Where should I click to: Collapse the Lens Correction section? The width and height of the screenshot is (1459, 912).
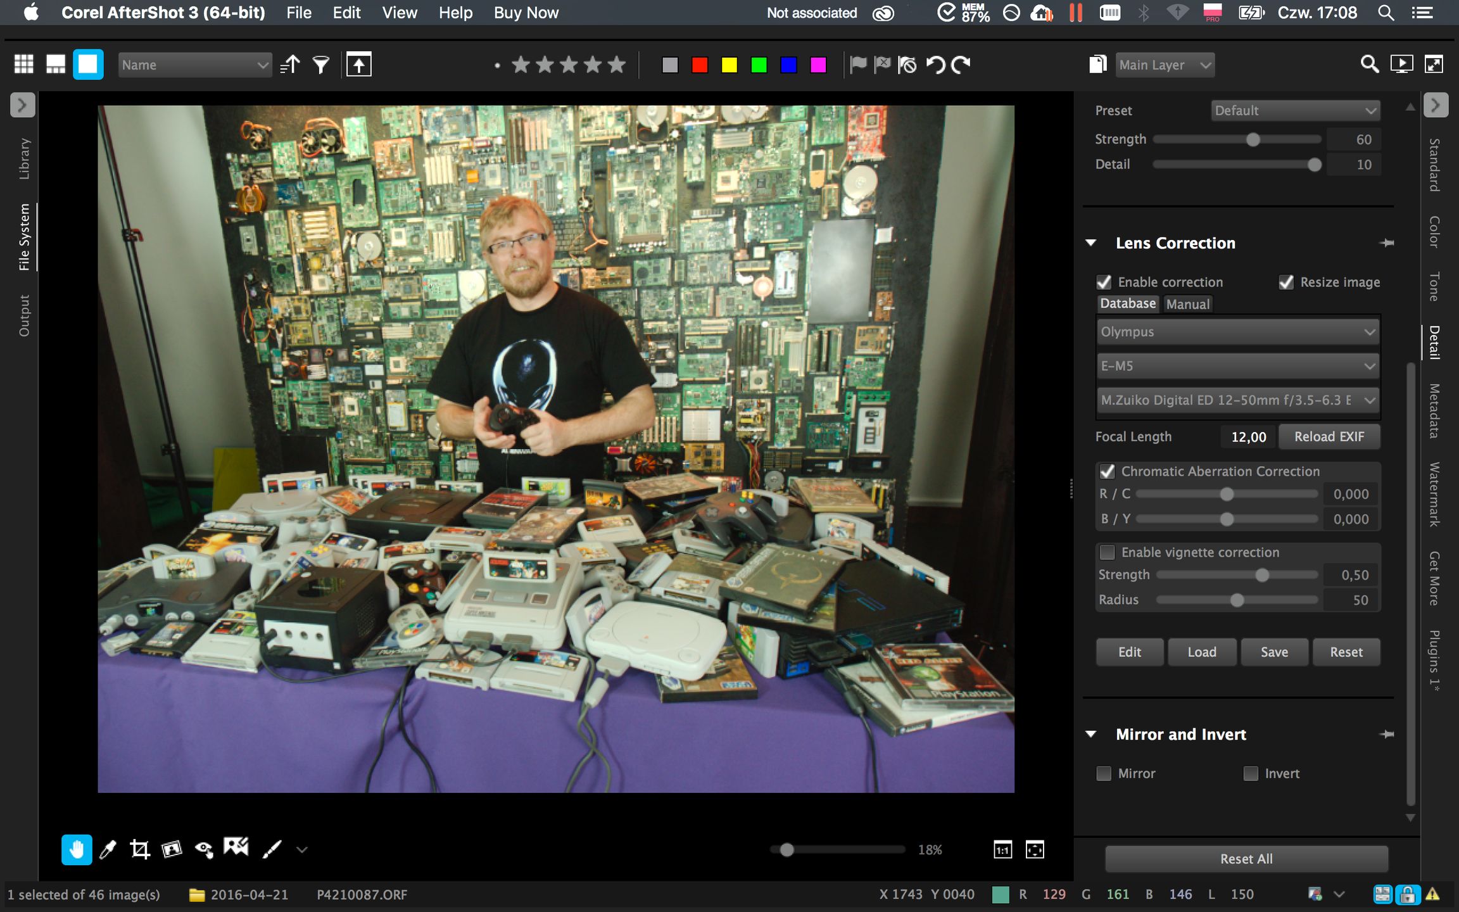pos(1091,243)
